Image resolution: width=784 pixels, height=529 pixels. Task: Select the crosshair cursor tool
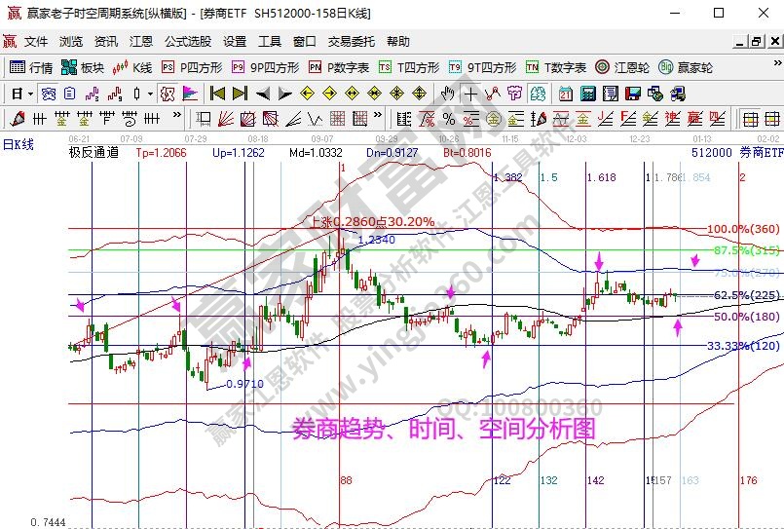[x=470, y=94]
